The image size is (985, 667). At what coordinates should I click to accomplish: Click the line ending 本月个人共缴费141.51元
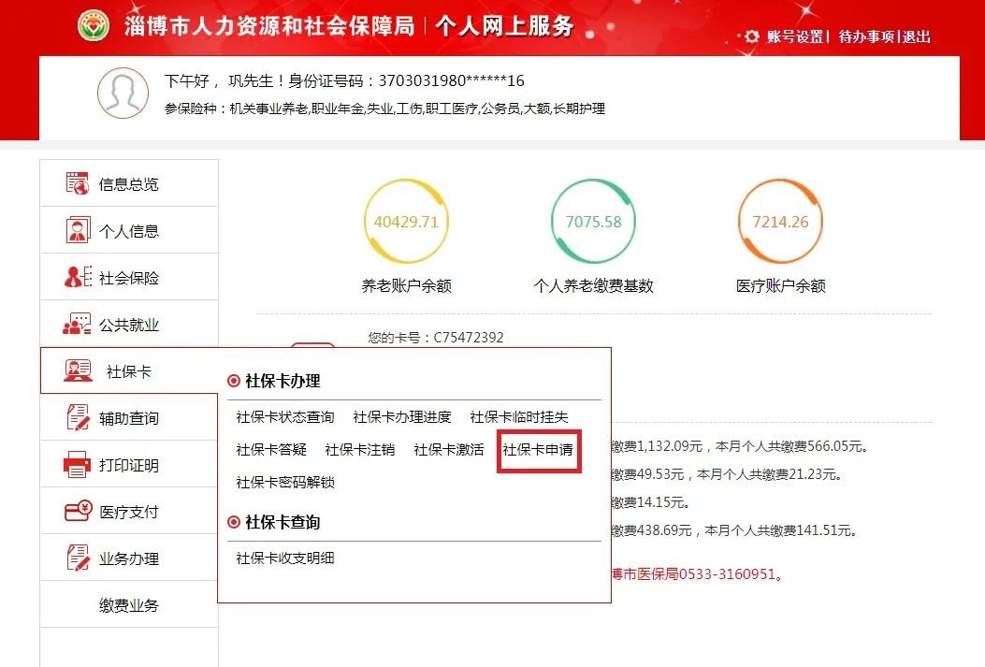pyautogui.click(x=735, y=530)
